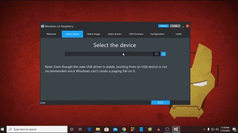The height and width of the screenshot is (133, 238).
Task: Open the Windows Start menu
Action: 2,129
